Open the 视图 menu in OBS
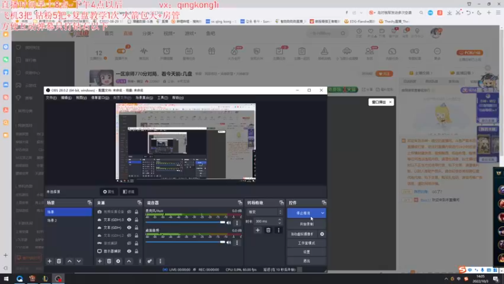Viewport: 504px width, 284px height. click(x=81, y=98)
